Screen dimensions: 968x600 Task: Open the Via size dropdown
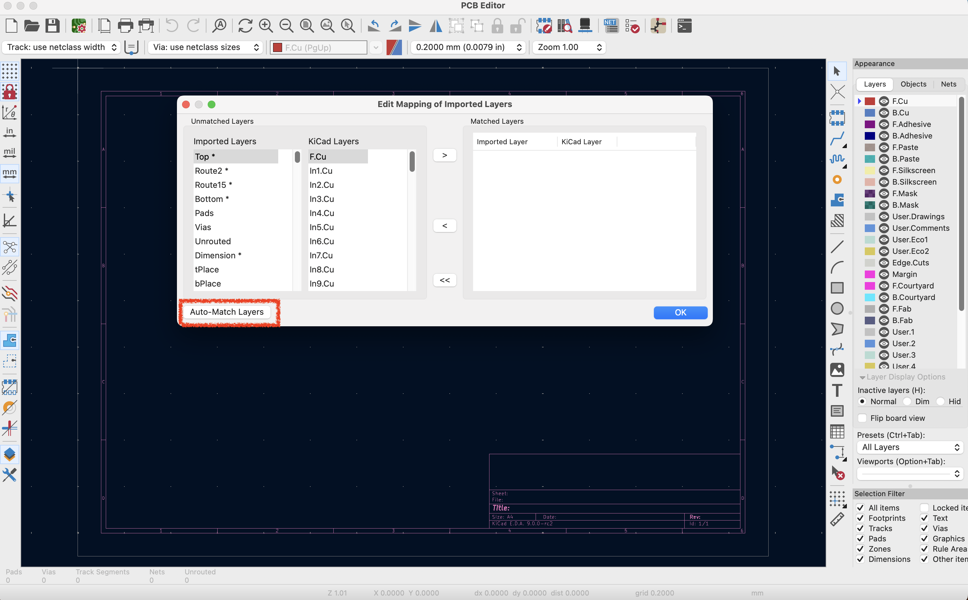pos(205,47)
